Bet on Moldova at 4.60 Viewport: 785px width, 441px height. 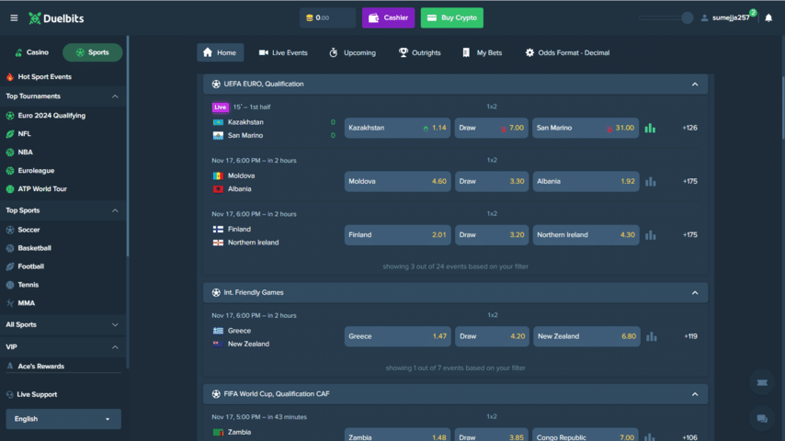click(x=397, y=182)
